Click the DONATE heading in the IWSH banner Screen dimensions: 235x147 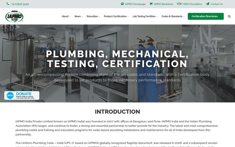tap(24, 94)
